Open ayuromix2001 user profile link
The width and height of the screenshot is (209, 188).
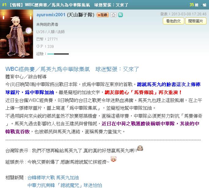pos(51,15)
